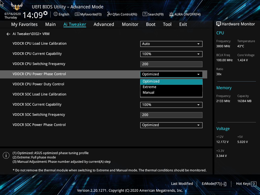The width and height of the screenshot is (260, 195).
Task: Open Search(F9)
Action: 153,14
